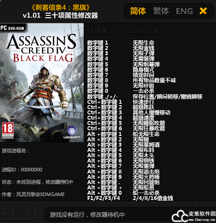Click the 作者 风灵月影@3DMGAME credit

33,194
